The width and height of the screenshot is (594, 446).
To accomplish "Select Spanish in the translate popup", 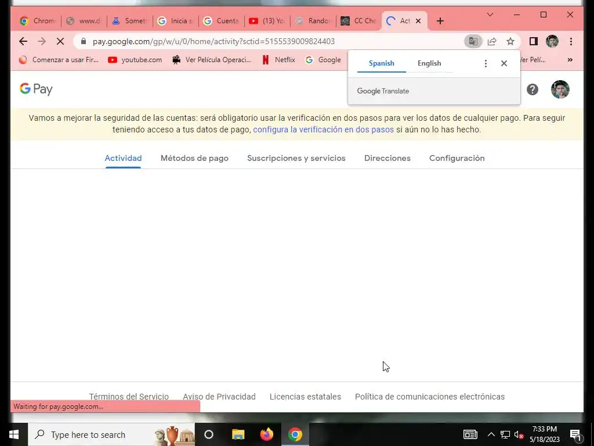I will (x=382, y=63).
